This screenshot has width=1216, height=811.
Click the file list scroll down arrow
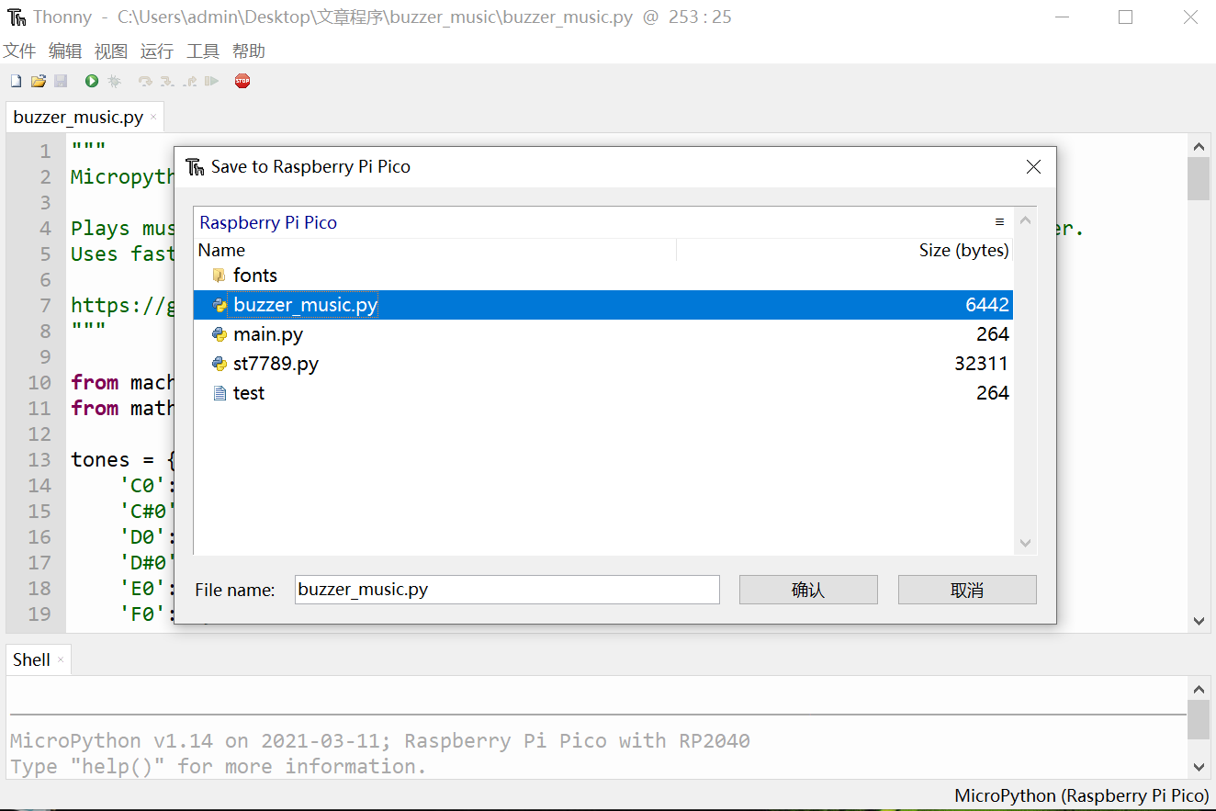point(1026,544)
